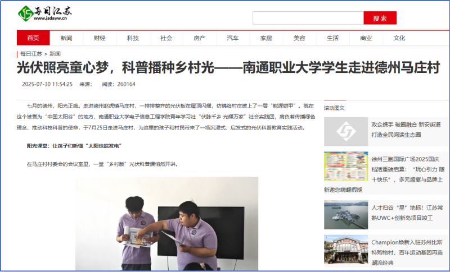Open the 家居 section
Screen dimensions: 450x272
(x=266, y=38)
